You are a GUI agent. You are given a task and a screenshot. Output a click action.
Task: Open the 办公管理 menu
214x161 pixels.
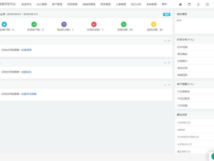(42, 4)
